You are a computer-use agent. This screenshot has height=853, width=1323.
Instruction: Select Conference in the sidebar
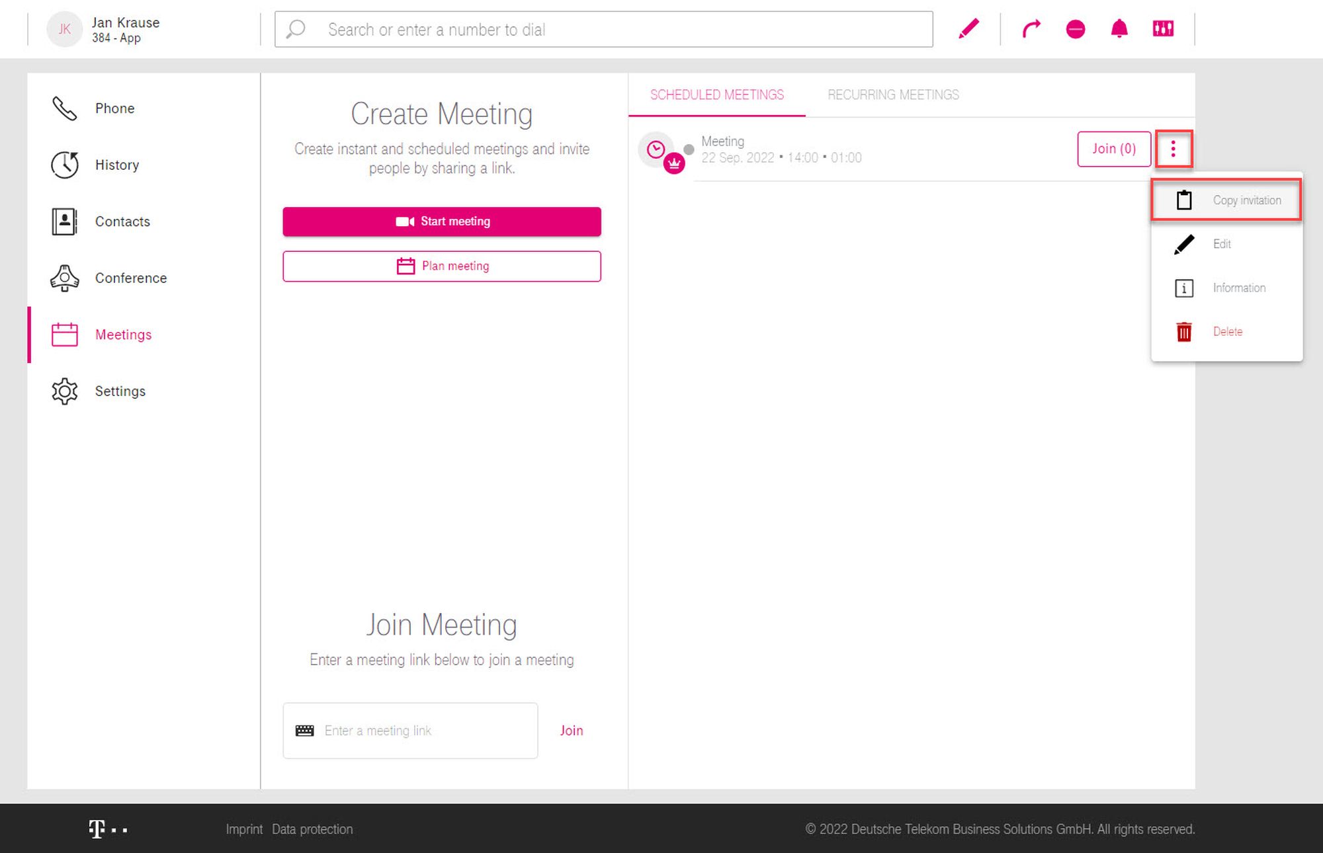pyautogui.click(x=130, y=278)
